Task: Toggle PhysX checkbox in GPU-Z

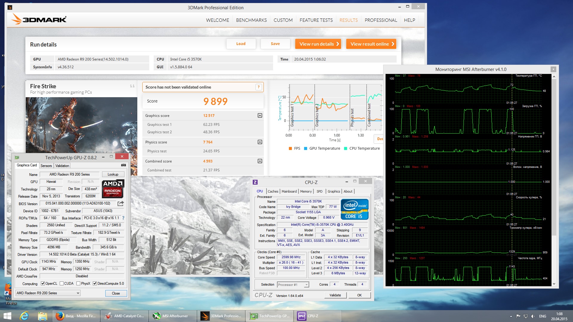Action: 78,284
